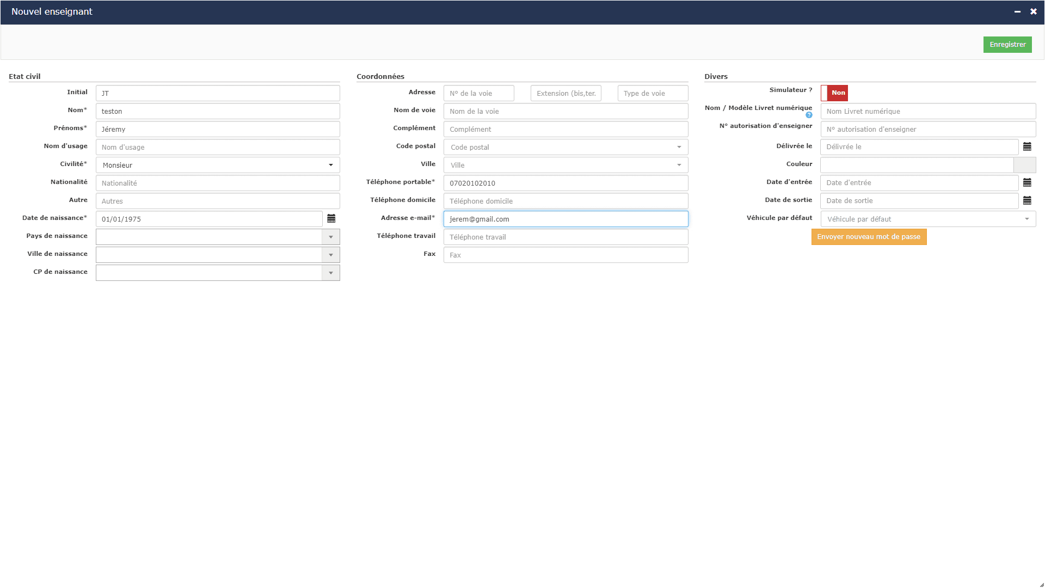Image resolution: width=1045 pixels, height=588 pixels.
Task: Close the Nouvel enseignant dialog
Action: click(1034, 11)
